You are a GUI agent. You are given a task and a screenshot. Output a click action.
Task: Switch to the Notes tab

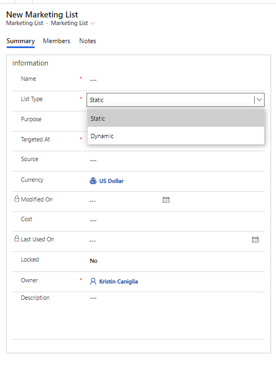[x=88, y=41]
